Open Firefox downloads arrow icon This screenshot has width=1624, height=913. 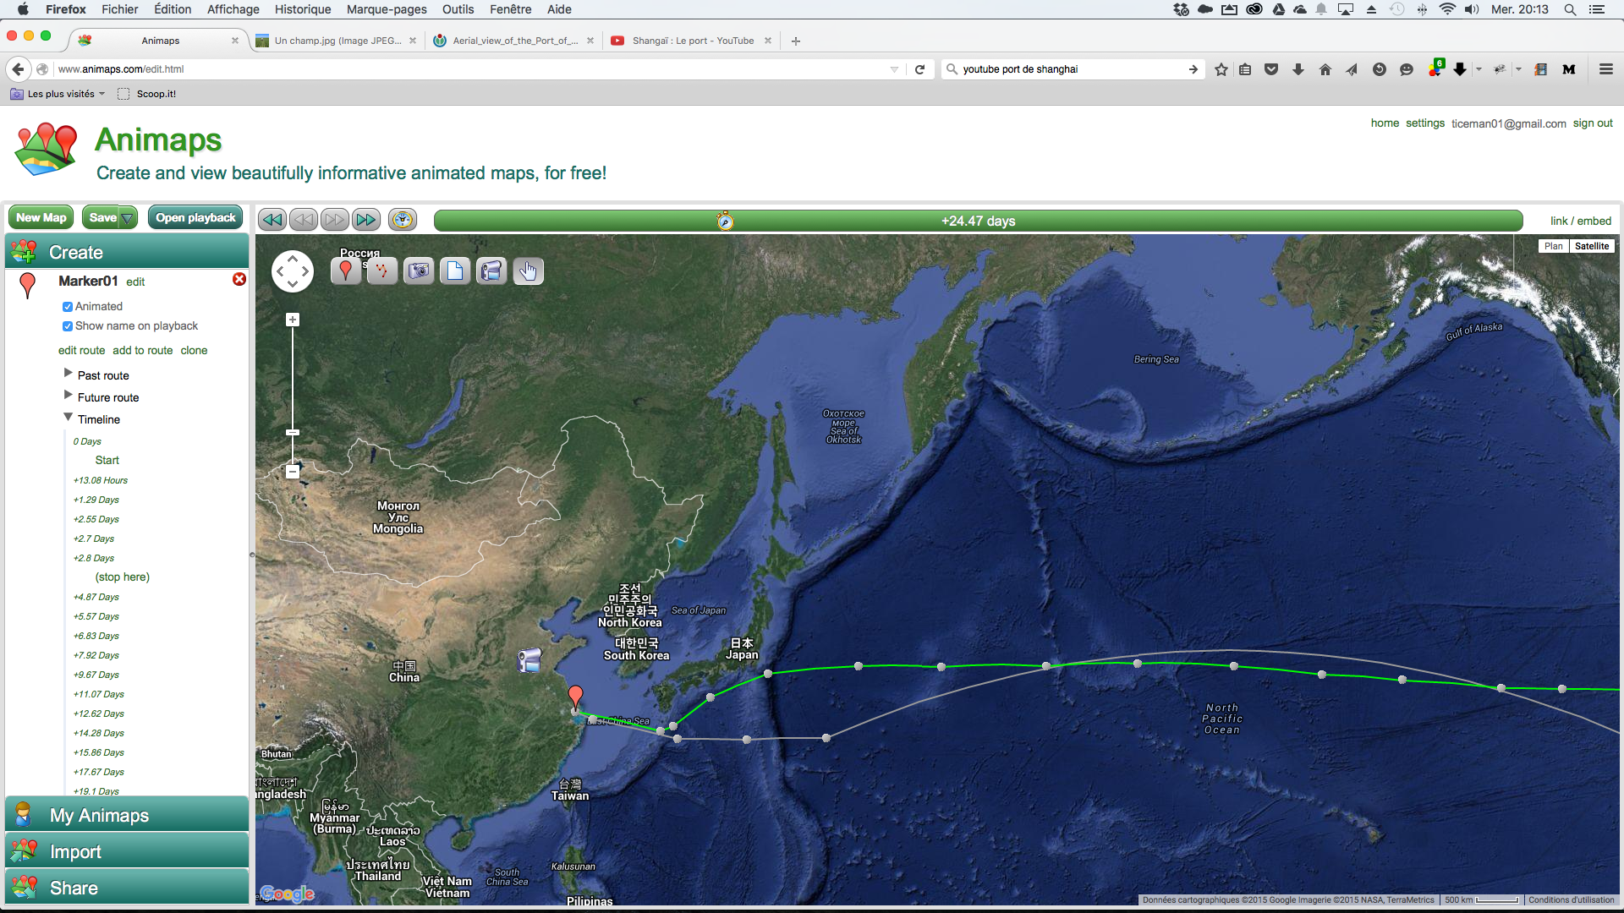pyautogui.click(x=1298, y=69)
